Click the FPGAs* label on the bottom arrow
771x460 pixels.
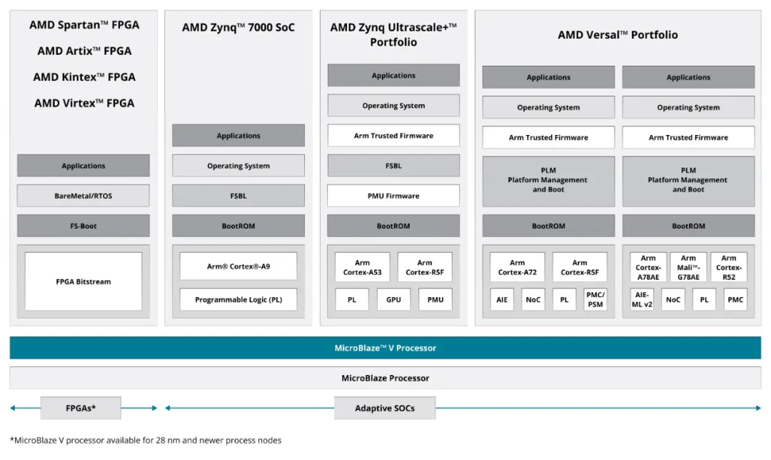point(82,407)
